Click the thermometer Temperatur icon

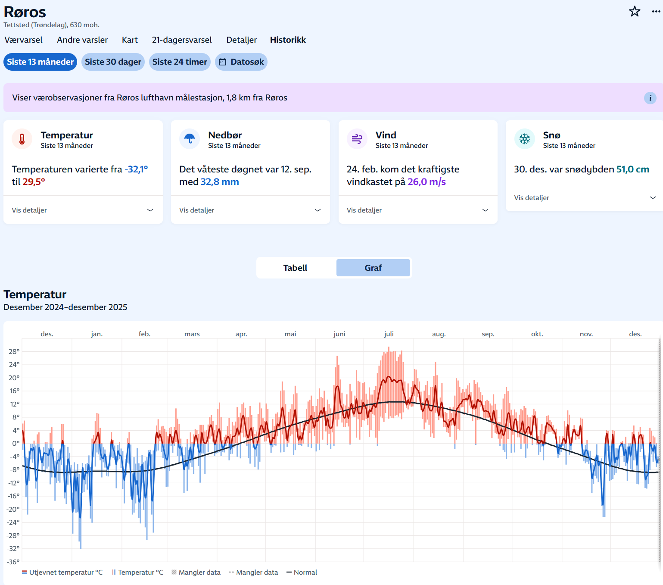(22, 139)
